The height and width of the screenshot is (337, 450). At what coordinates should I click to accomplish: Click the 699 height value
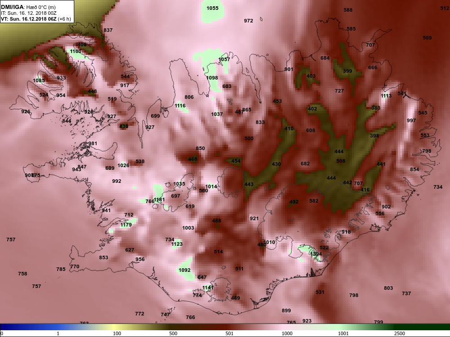tap(155, 116)
